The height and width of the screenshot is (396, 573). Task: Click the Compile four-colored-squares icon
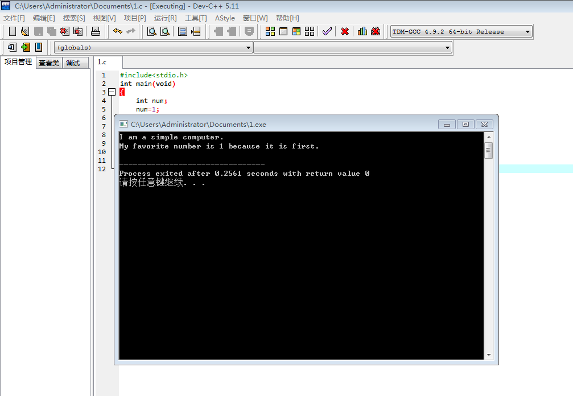270,31
